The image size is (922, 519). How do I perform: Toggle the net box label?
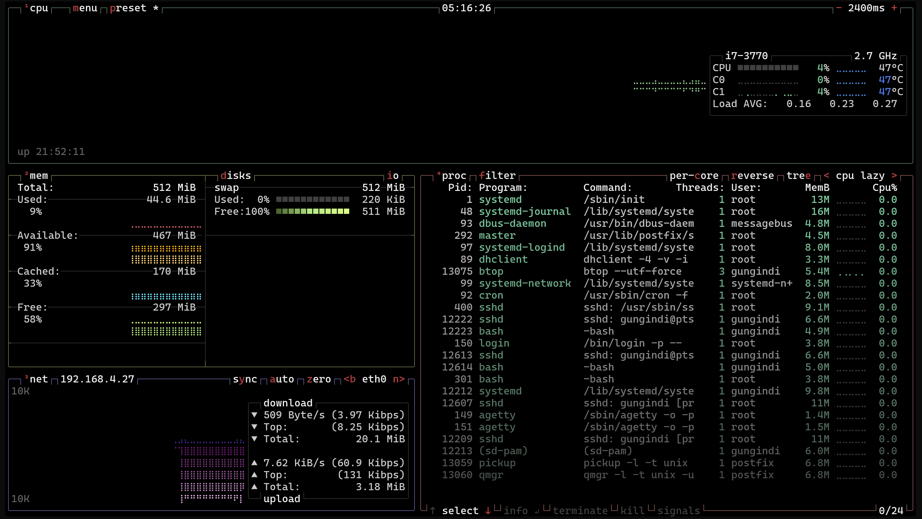pos(36,379)
